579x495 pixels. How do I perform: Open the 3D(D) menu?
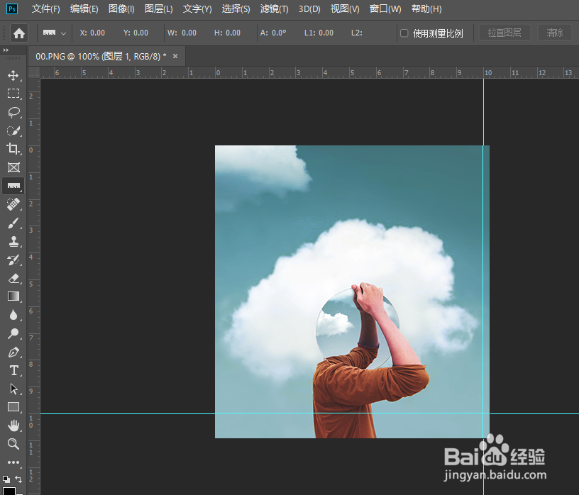coord(309,9)
